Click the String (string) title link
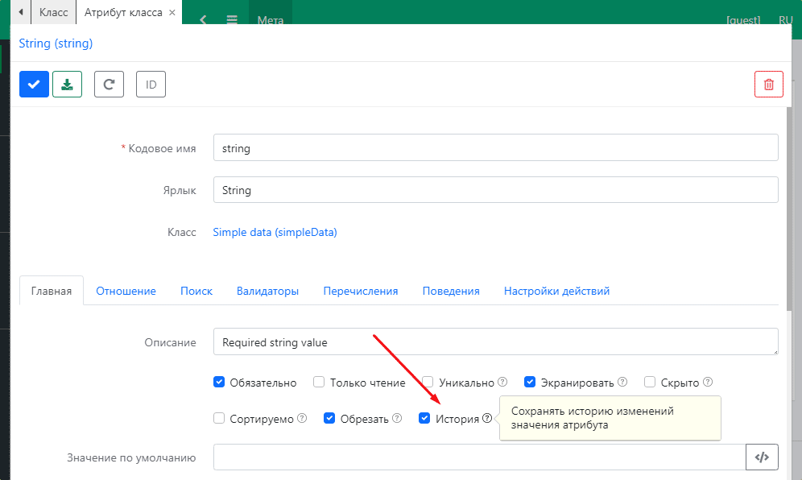Screen dimensions: 802x480 tap(56, 43)
